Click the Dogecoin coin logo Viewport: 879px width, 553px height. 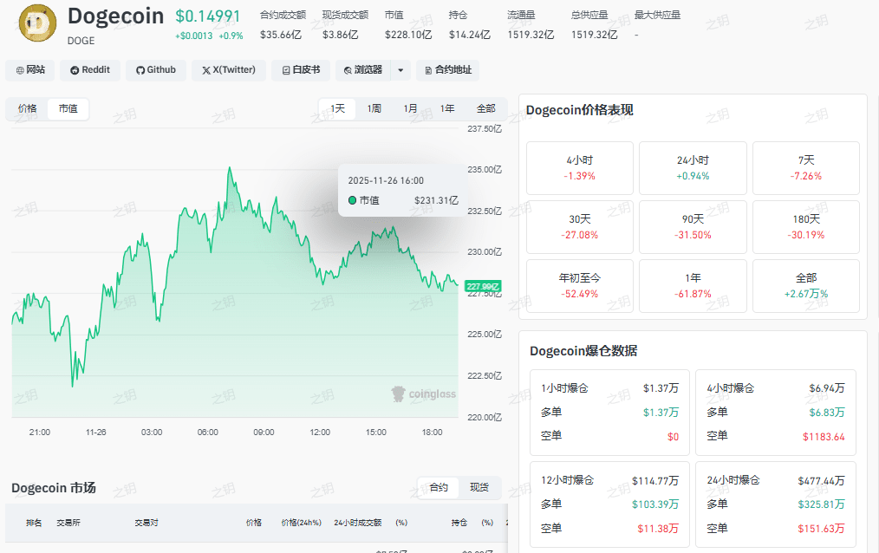tap(37, 23)
